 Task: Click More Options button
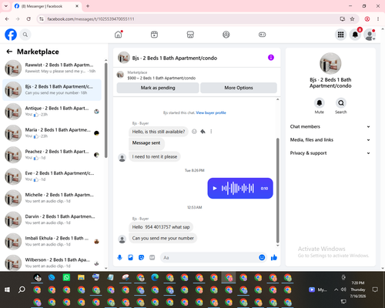point(239,88)
